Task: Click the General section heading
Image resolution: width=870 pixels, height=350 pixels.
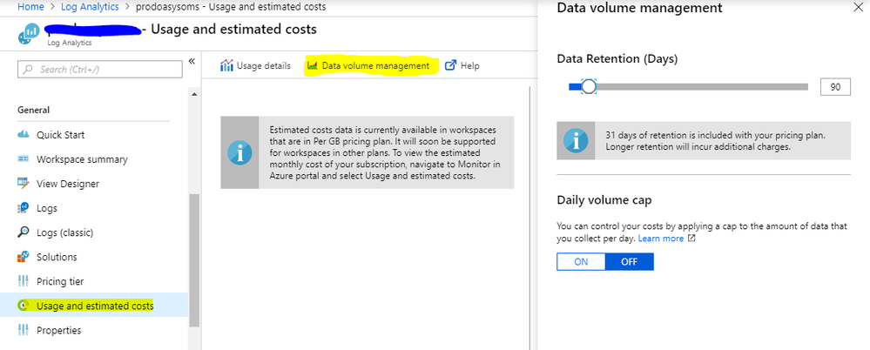Action: point(33,110)
